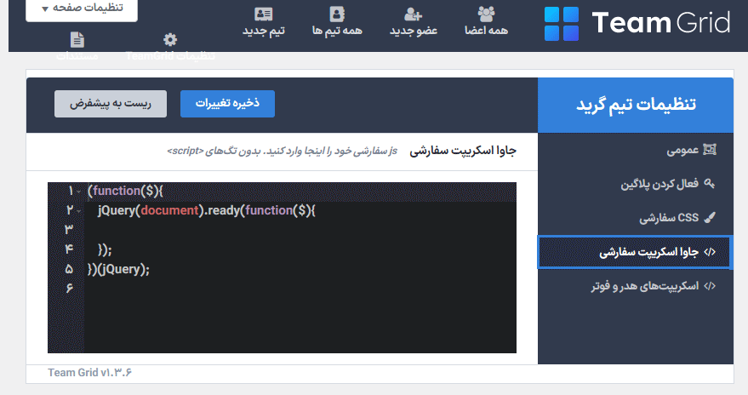Image resolution: width=748 pixels, height=395 pixels.
Task: Click the همه اعضا users icon
Action: coord(486,14)
